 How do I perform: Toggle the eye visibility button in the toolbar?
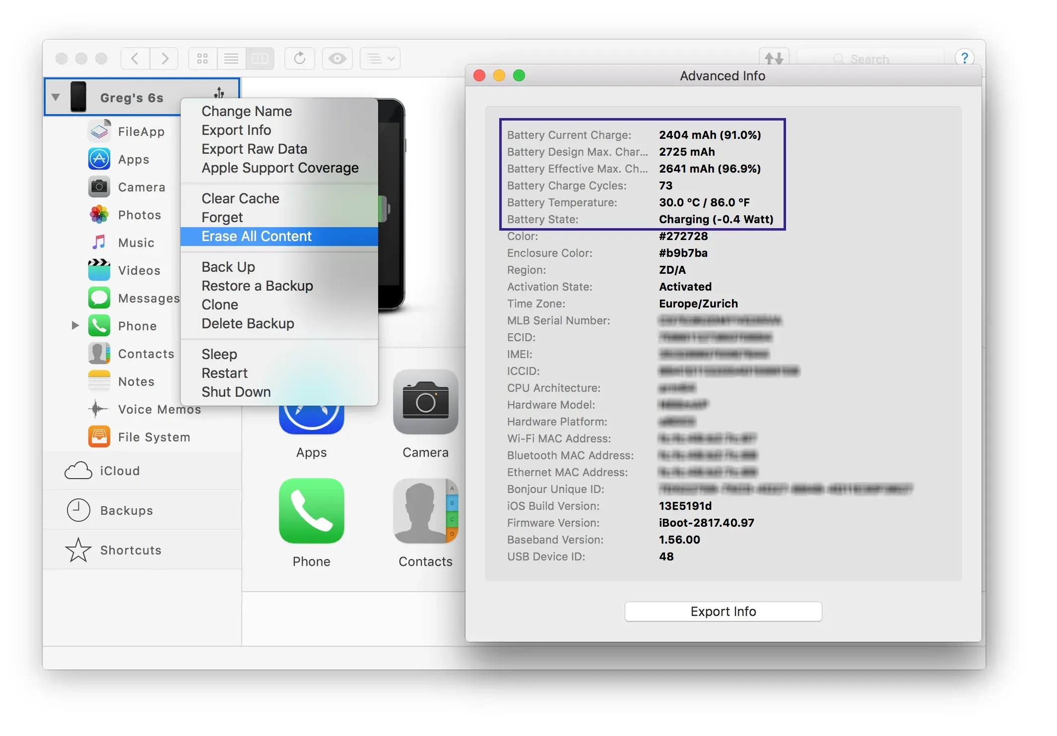coord(337,59)
